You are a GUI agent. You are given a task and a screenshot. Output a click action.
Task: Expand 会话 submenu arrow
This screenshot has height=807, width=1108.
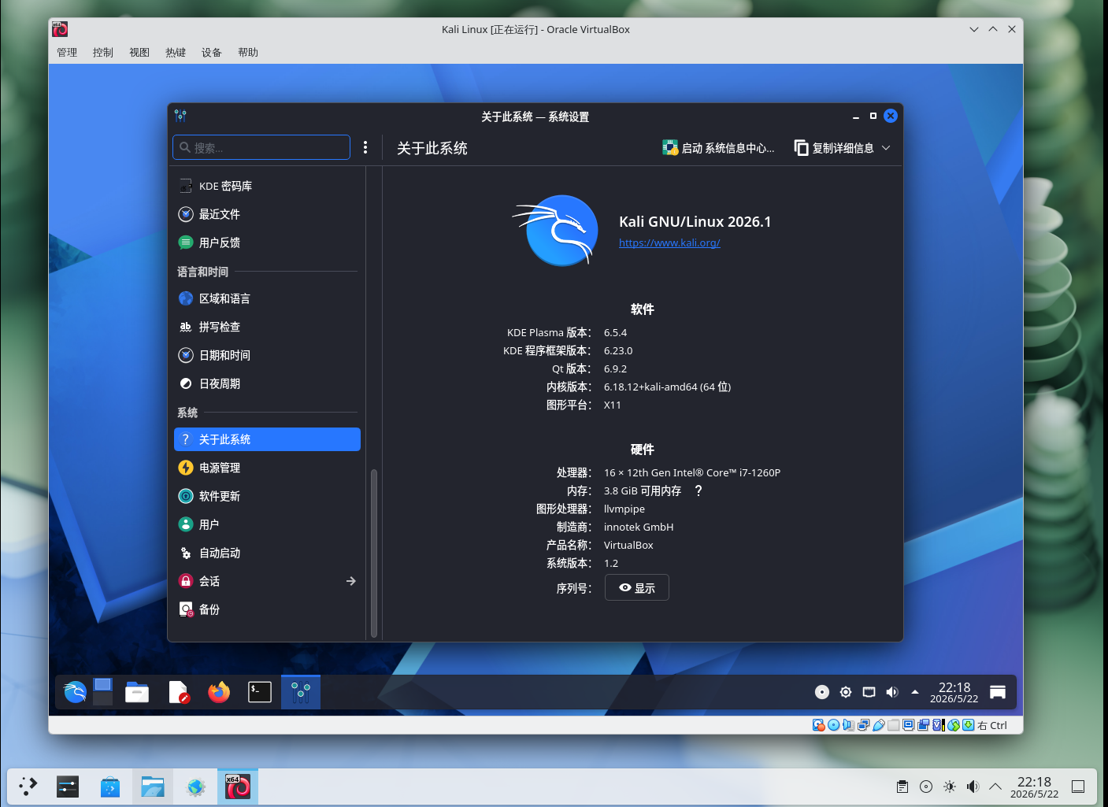click(351, 581)
